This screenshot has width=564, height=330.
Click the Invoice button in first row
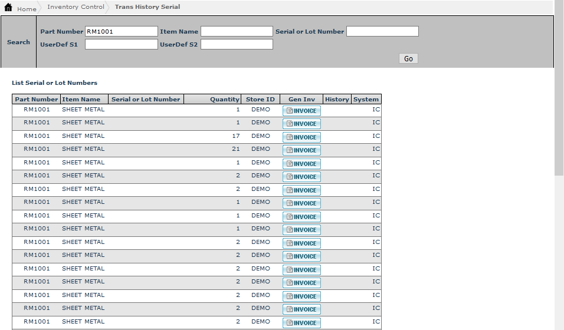tap(301, 111)
